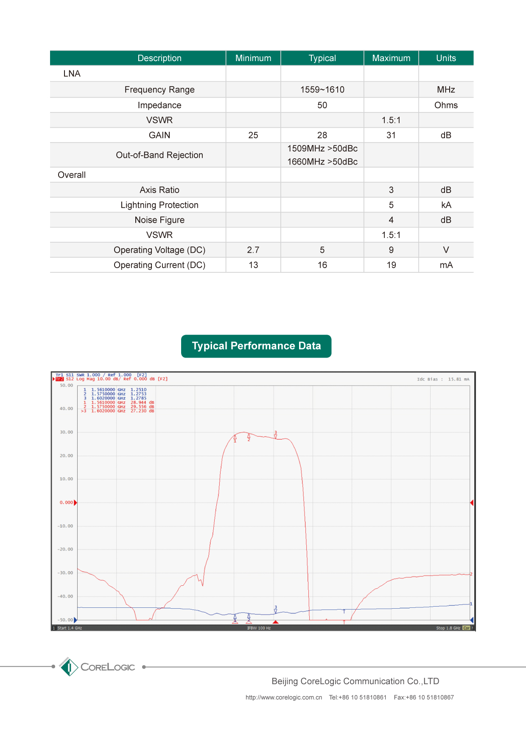
Task: Click the Typical column header
Action: [322, 58]
